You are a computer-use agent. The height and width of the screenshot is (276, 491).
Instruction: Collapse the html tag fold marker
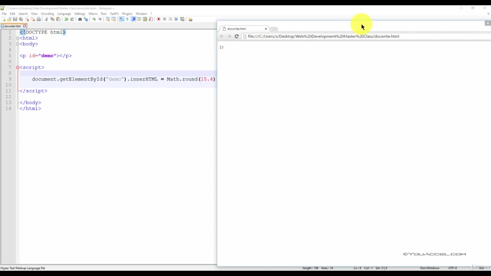click(x=18, y=38)
